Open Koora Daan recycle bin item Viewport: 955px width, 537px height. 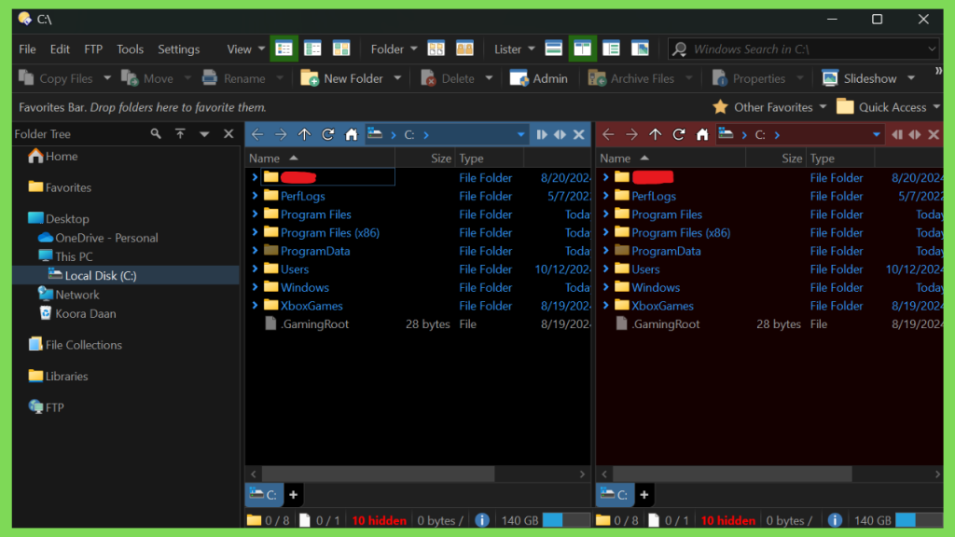pos(77,313)
